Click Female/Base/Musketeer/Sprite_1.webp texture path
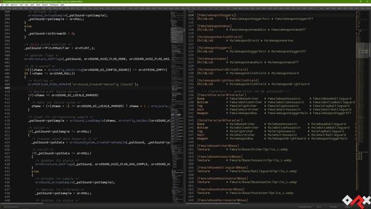The width and height of the screenshot is (371, 209). point(261,193)
